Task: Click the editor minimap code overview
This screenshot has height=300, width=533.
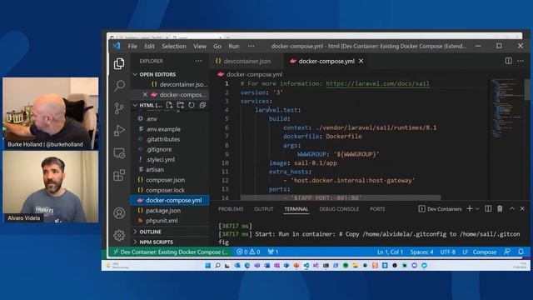Action: tap(506, 109)
